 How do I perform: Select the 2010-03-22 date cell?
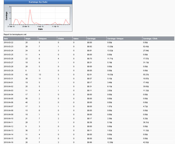click(8, 42)
